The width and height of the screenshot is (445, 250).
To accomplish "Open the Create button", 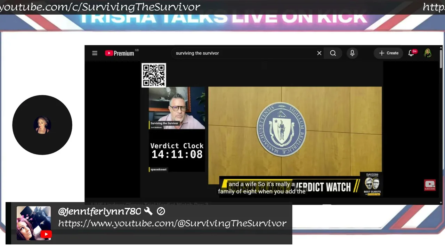I will [x=389, y=53].
